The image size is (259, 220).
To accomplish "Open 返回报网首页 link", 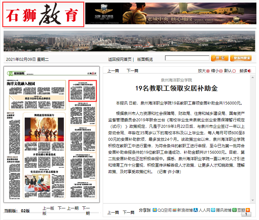I will click(120, 59).
